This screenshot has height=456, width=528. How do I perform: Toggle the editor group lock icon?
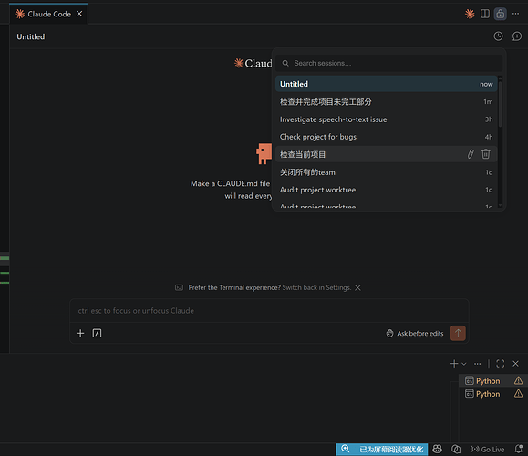pos(501,14)
